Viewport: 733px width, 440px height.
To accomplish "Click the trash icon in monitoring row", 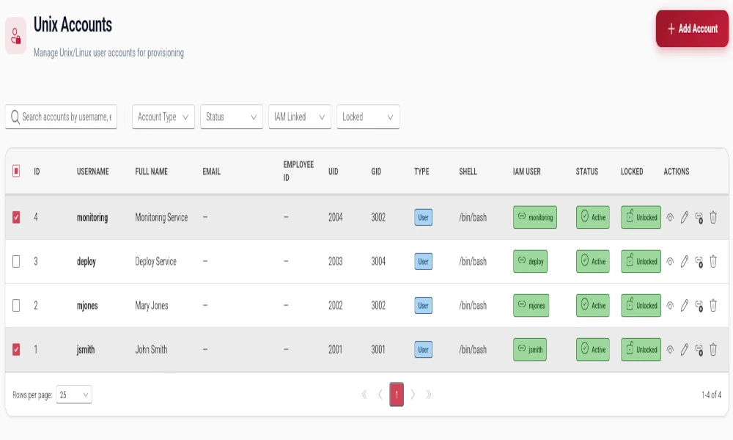I will (x=713, y=217).
